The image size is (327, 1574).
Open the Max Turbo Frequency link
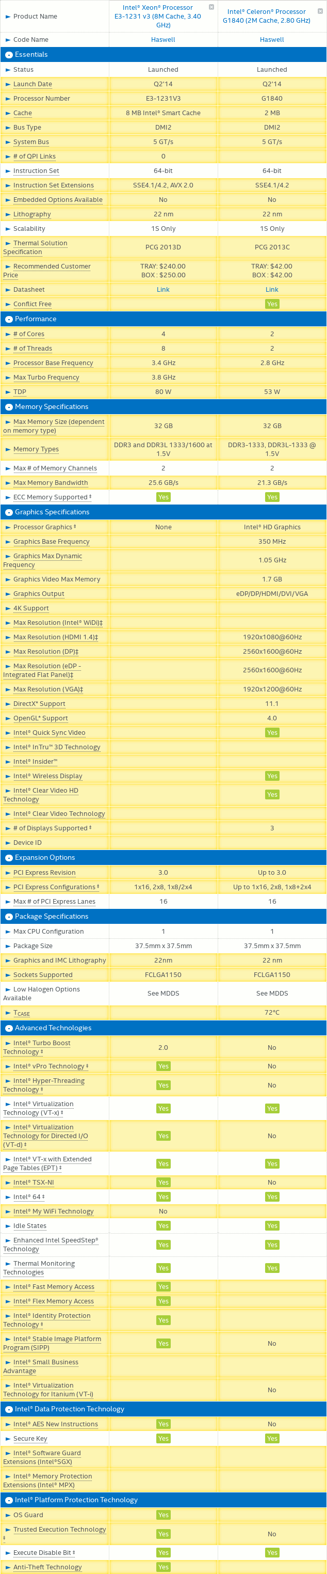pyautogui.click(x=46, y=377)
